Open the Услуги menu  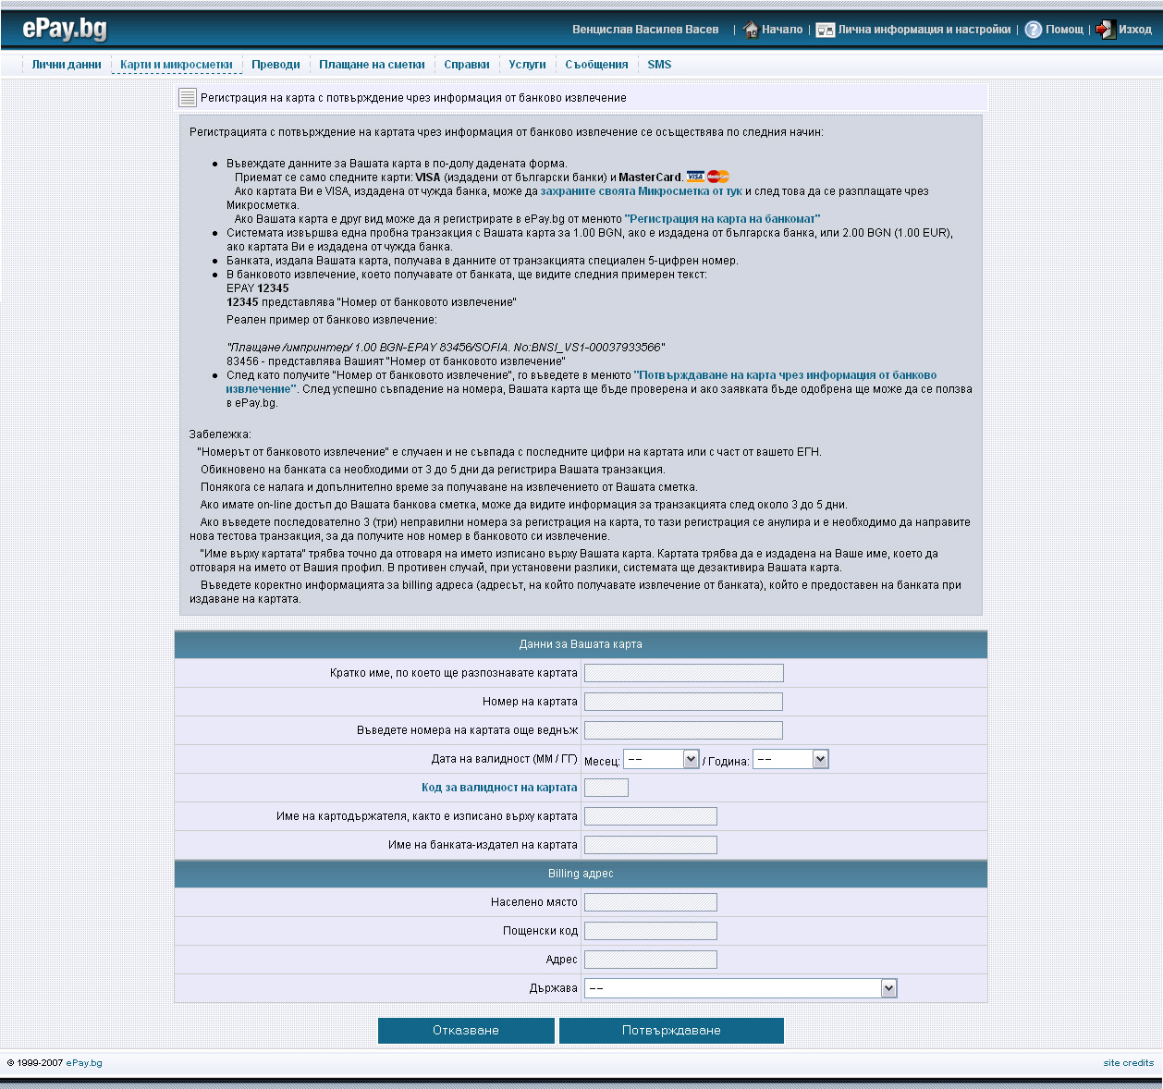click(527, 65)
